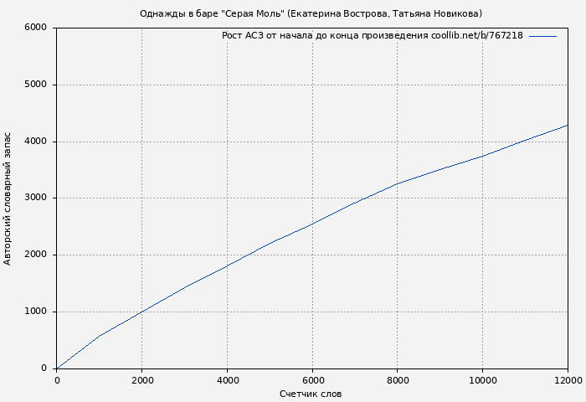Select the 2000 tick label on the horizontal axis

tap(142, 380)
